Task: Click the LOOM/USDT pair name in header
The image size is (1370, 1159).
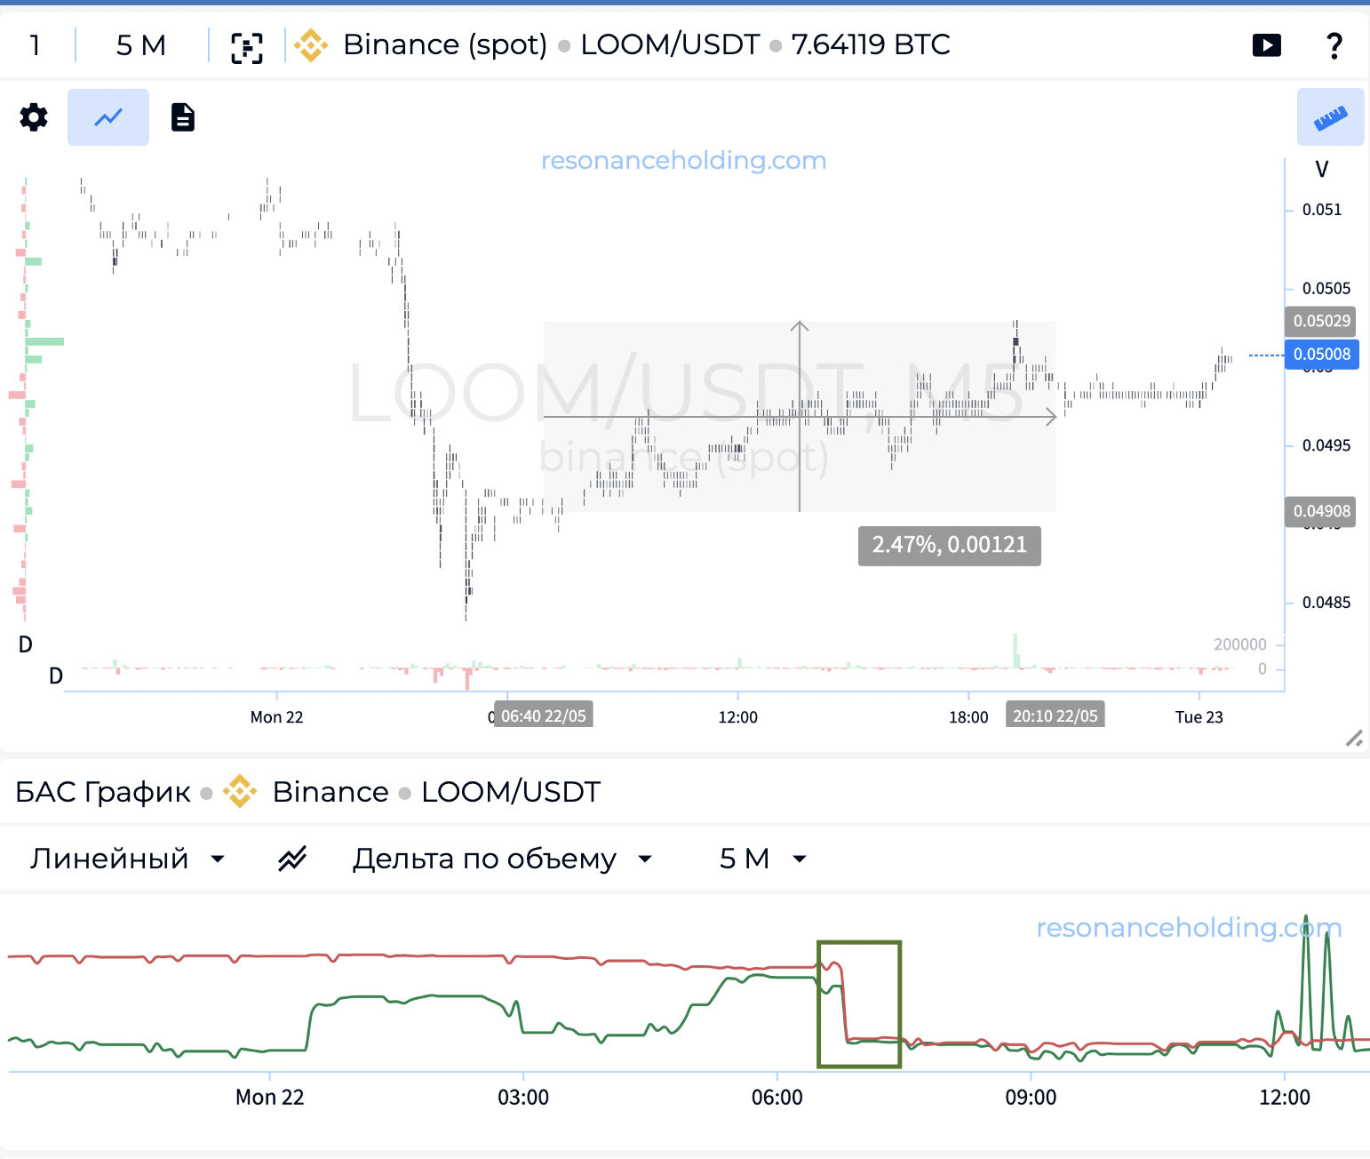Action: click(670, 44)
